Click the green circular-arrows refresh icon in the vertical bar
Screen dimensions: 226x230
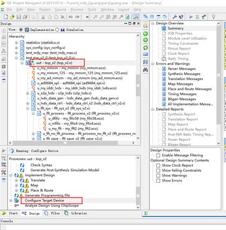[145, 48]
